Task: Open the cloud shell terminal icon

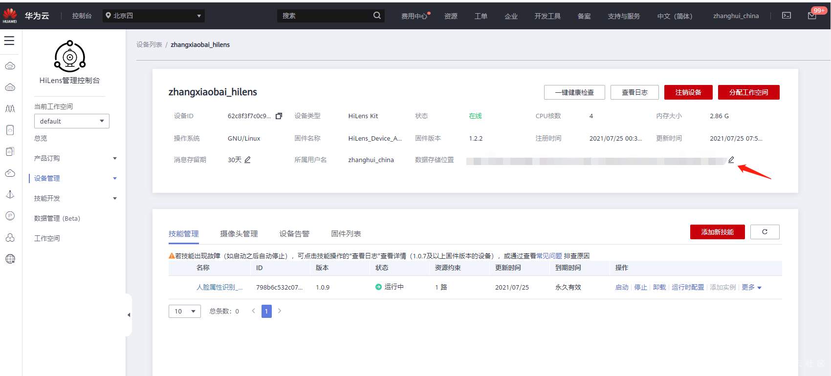Action: [787, 16]
